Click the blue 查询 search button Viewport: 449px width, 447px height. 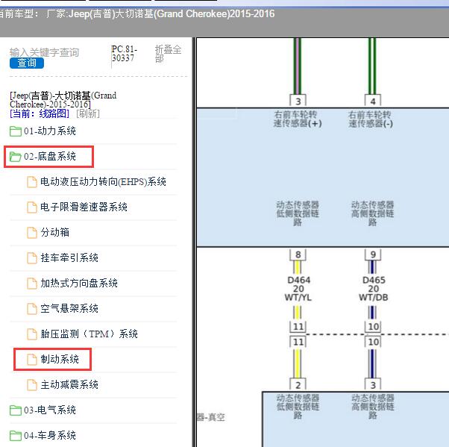[27, 63]
